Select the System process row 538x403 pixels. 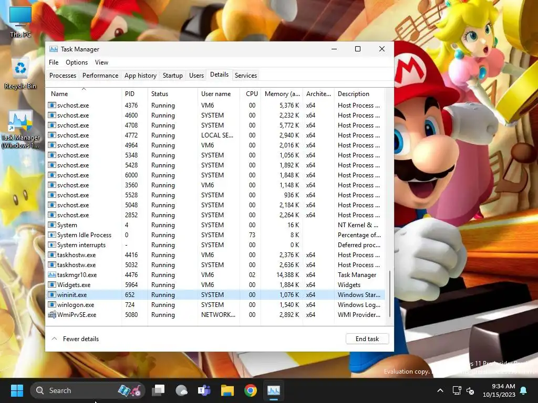point(216,225)
